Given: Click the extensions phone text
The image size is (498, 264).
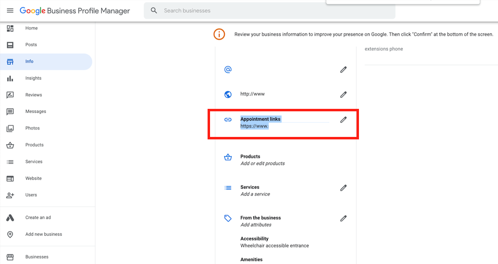Looking at the screenshot, I should (x=384, y=49).
